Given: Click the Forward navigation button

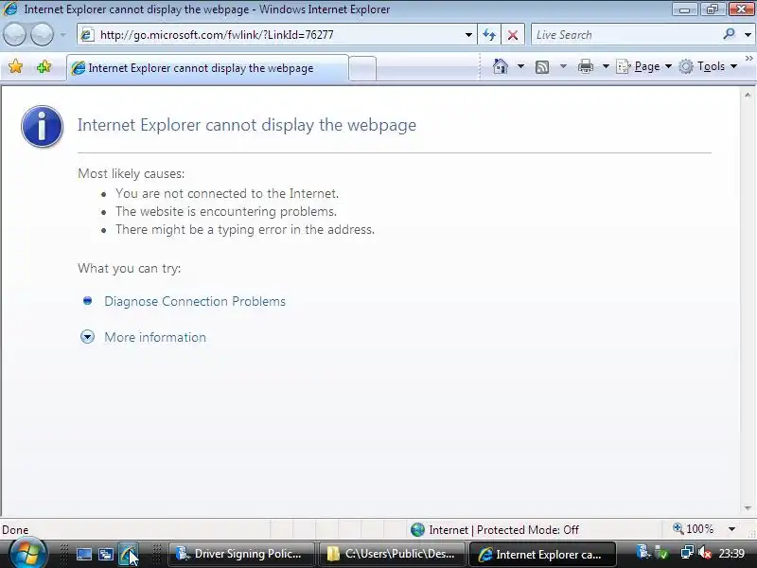Looking at the screenshot, I should pos(42,35).
